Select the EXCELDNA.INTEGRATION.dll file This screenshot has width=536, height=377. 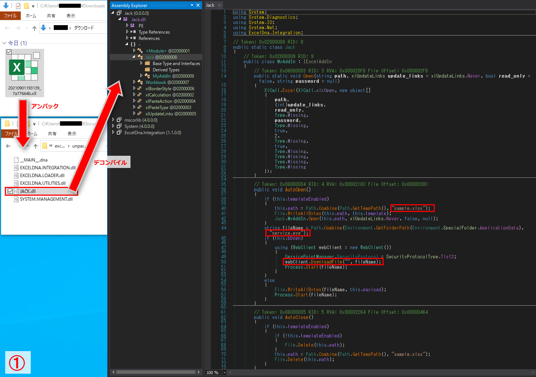(47, 168)
